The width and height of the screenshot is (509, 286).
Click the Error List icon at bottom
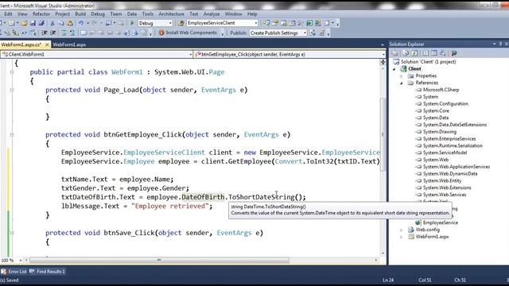(3, 272)
